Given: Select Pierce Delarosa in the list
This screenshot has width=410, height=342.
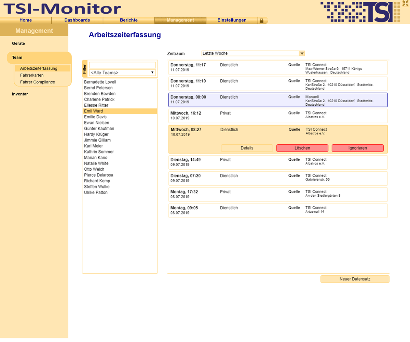Looking at the screenshot, I should tap(120, 175).
